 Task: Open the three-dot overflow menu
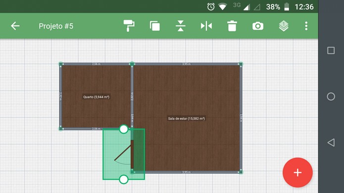tap(306, 26)
